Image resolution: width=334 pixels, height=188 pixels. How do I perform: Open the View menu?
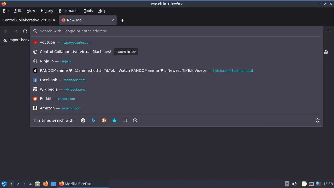(x=31, y=11)
